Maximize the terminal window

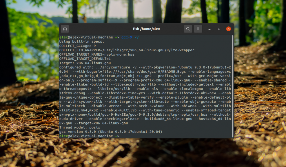coord(219,29)
